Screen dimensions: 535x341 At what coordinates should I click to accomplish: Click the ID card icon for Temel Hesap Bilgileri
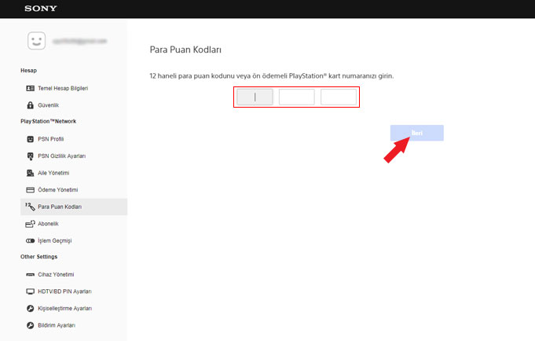point(30,88)
